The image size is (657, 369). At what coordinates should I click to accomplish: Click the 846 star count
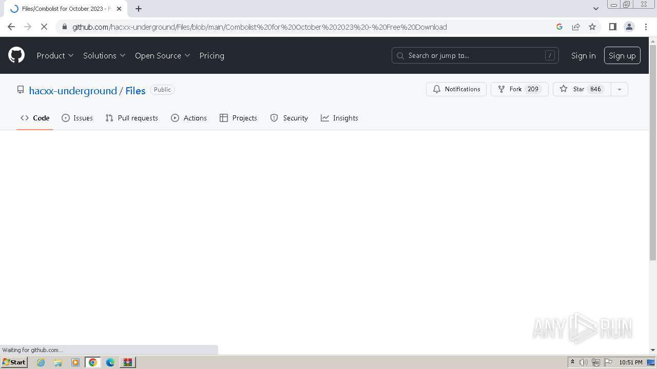coord(595,89)
